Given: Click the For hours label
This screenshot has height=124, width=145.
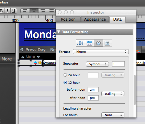Looking at the screenshot, I should [x=70, y=115].
